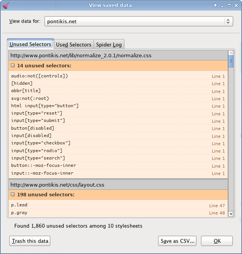Switch to the Unused Selectors tab
Image resolution: width=242 pixels, height=254 pixels.
[x=31, y=44]
